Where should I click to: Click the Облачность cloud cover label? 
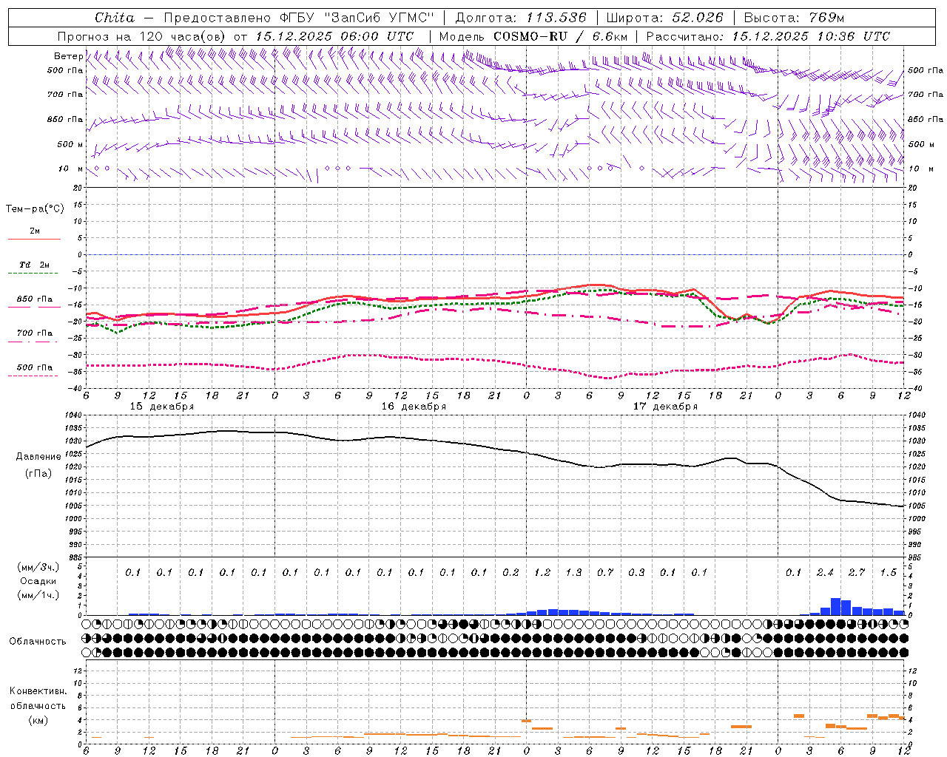(38, 642)
